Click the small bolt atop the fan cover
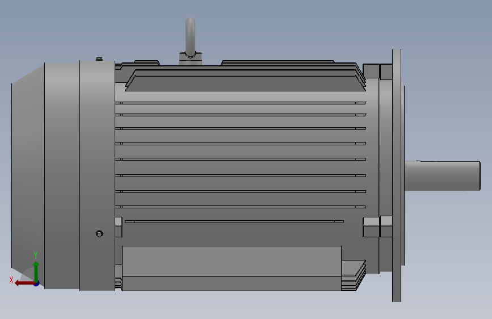492x319 pixels. [x=99, y=58]
